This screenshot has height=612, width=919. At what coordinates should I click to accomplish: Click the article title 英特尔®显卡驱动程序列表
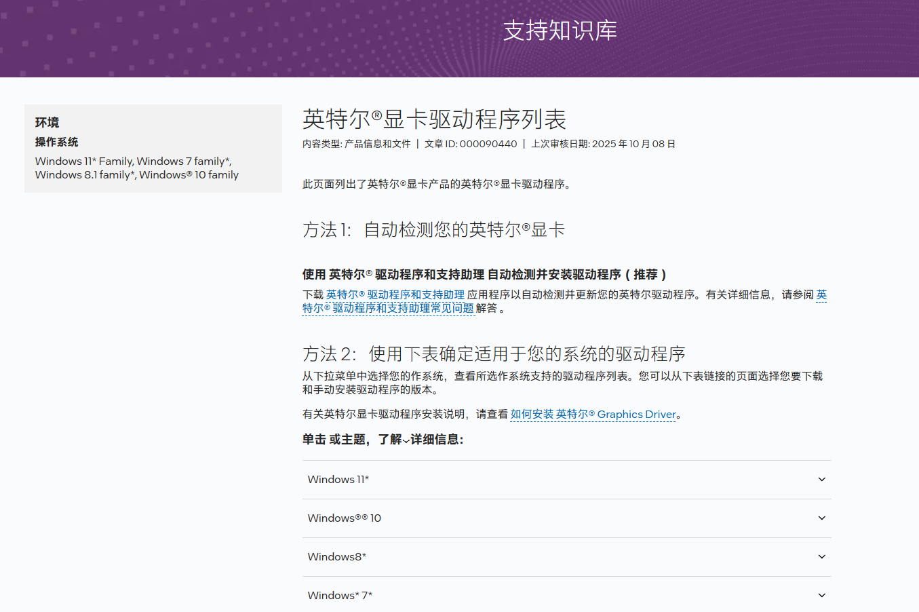(x=435, y=119)
